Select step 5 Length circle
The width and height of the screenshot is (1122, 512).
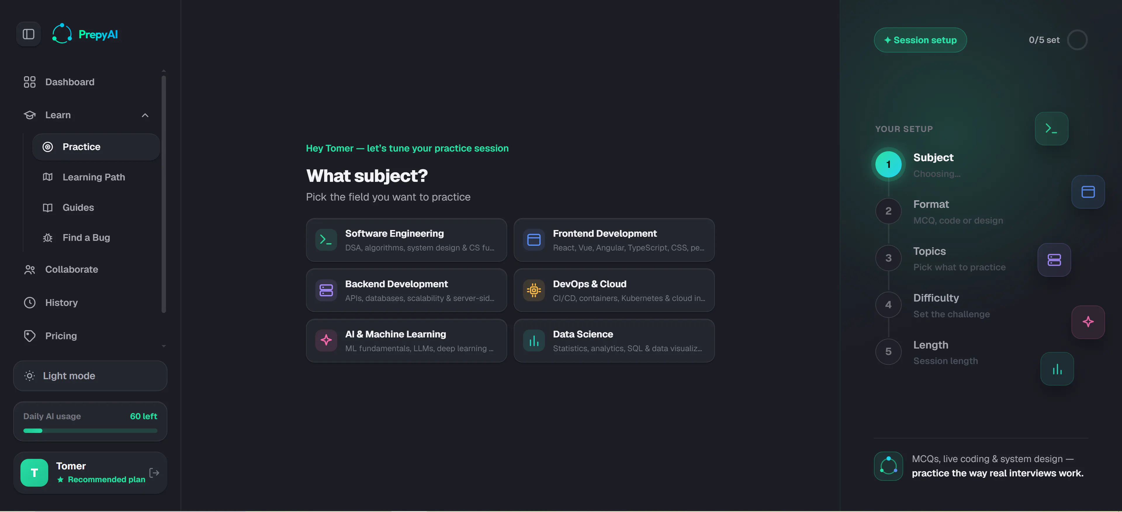click(x=888, y=351)
